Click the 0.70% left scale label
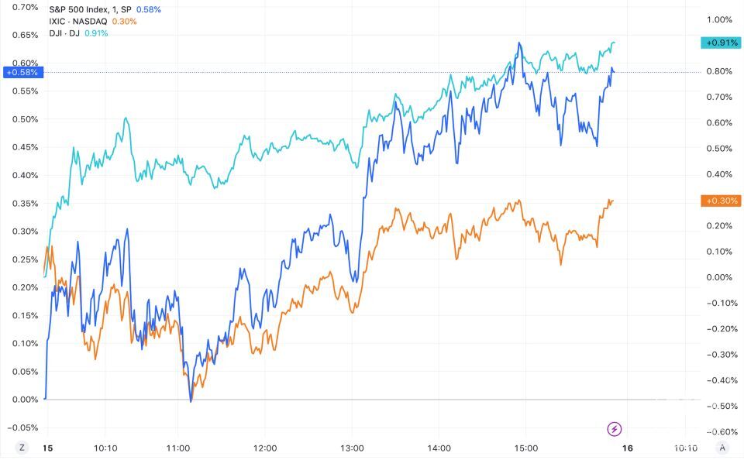The width and height of the screenshot is (744, 460). coord(26,7)
